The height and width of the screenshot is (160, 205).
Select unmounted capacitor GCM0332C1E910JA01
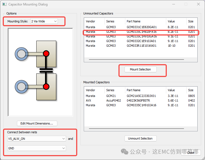pyautogui.click(x=141, y=41)
